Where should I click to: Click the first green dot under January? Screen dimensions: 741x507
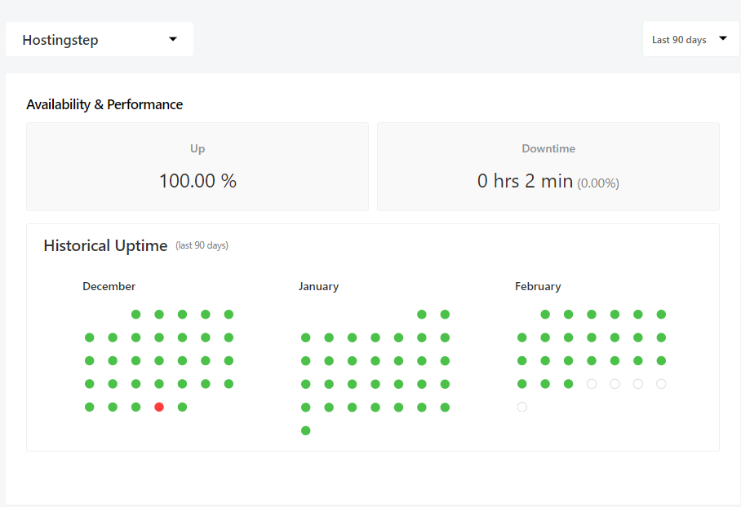pyautogui.click(x=422, y=315)
